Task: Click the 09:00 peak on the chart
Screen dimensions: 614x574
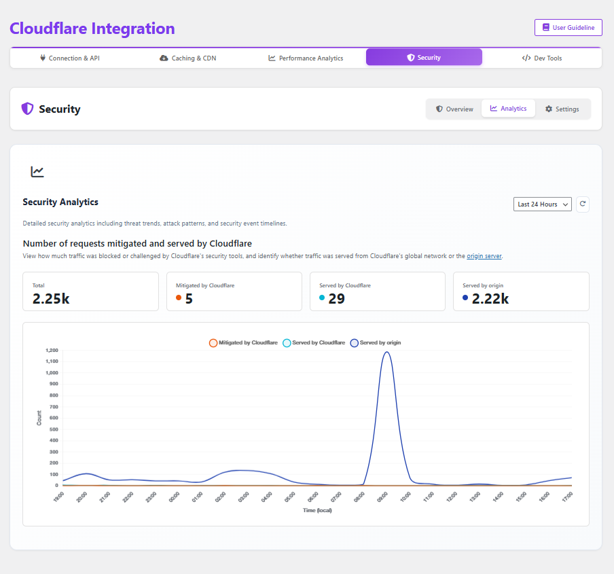Action: point(386,353)
